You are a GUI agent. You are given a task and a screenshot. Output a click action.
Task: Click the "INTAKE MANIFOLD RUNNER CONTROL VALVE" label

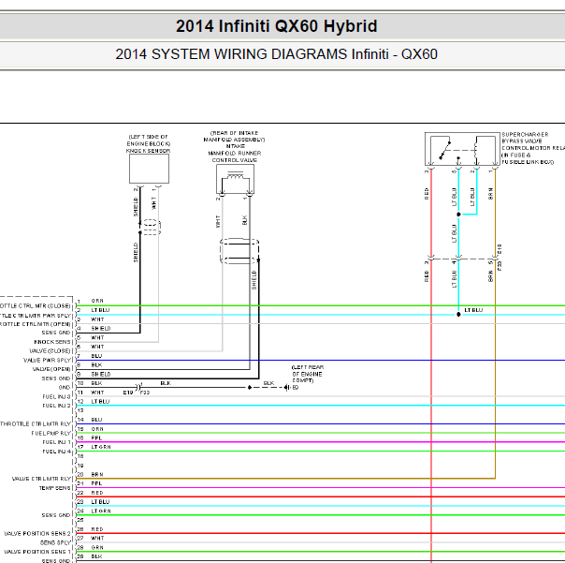[235, 153]
